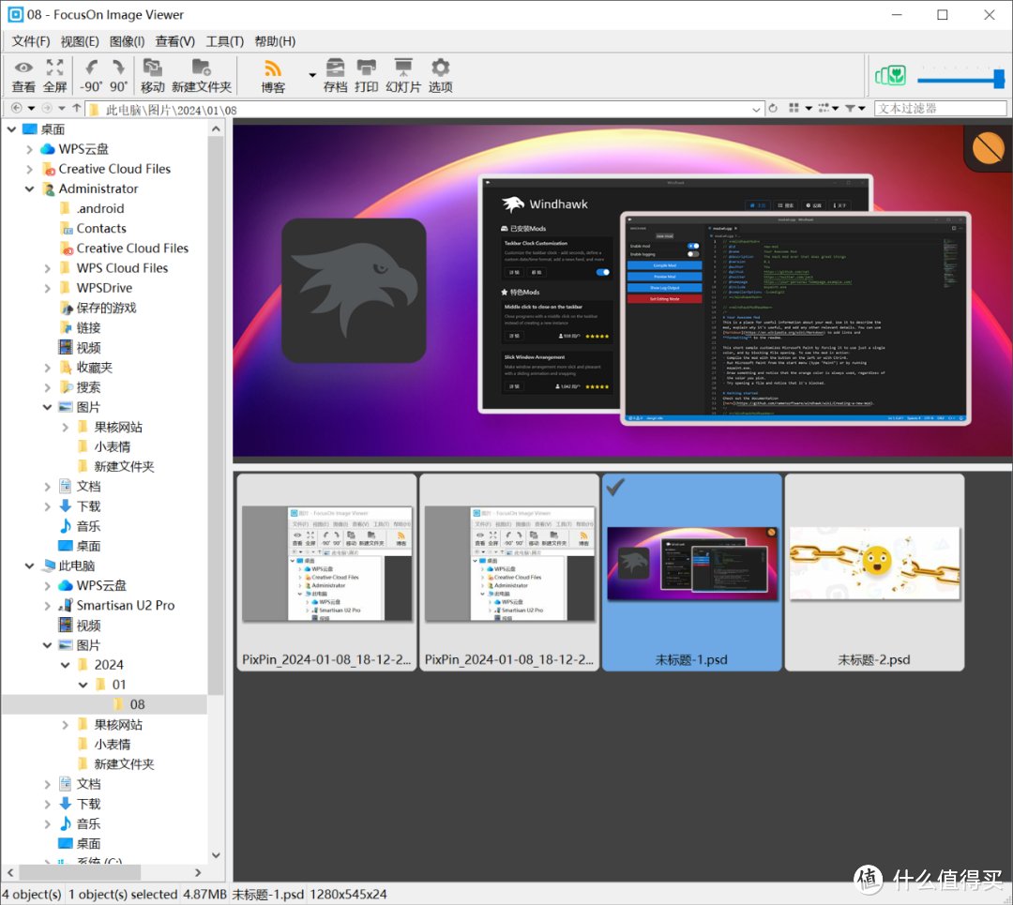
Task: Open the 工具(T) menu
Action: [225, 40]
